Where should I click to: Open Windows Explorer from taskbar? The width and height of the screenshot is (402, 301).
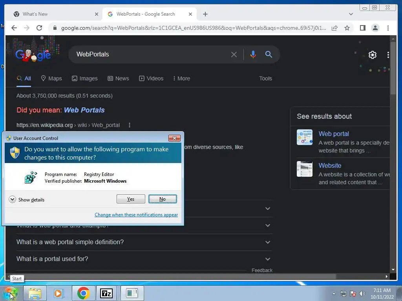coord(35,293)
